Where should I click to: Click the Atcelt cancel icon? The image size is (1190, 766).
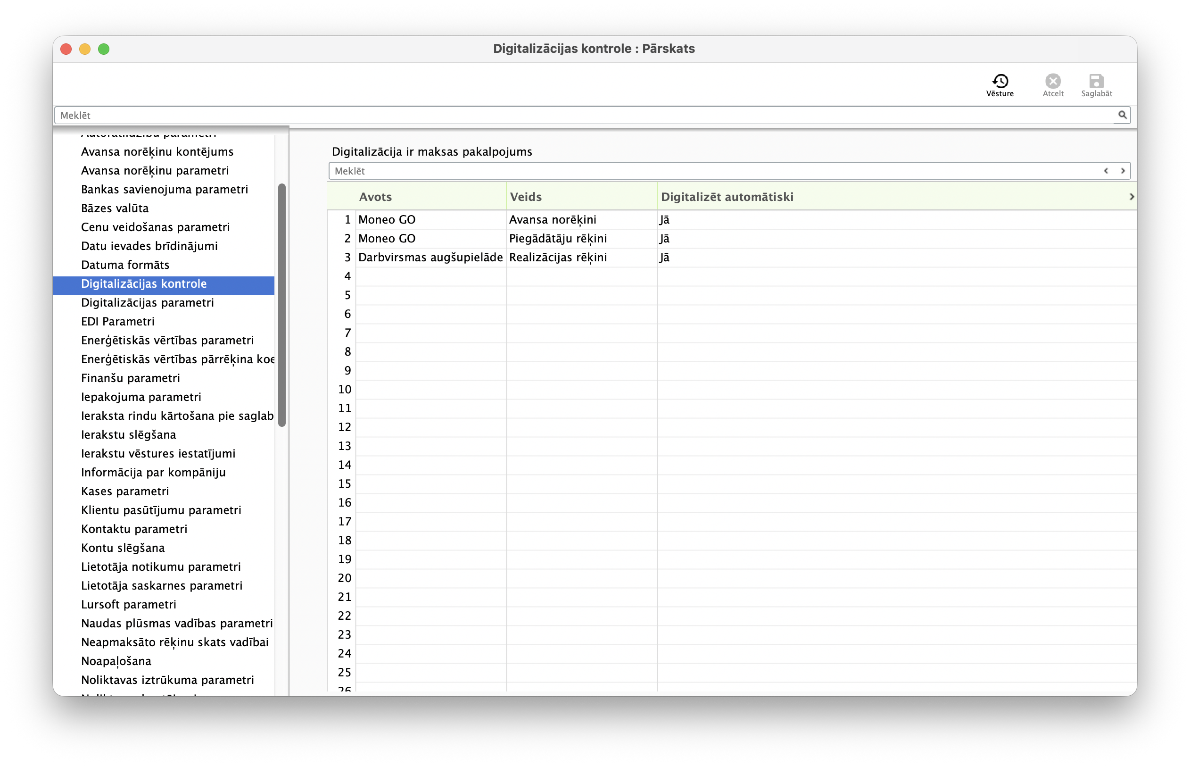click(1052, 85)
